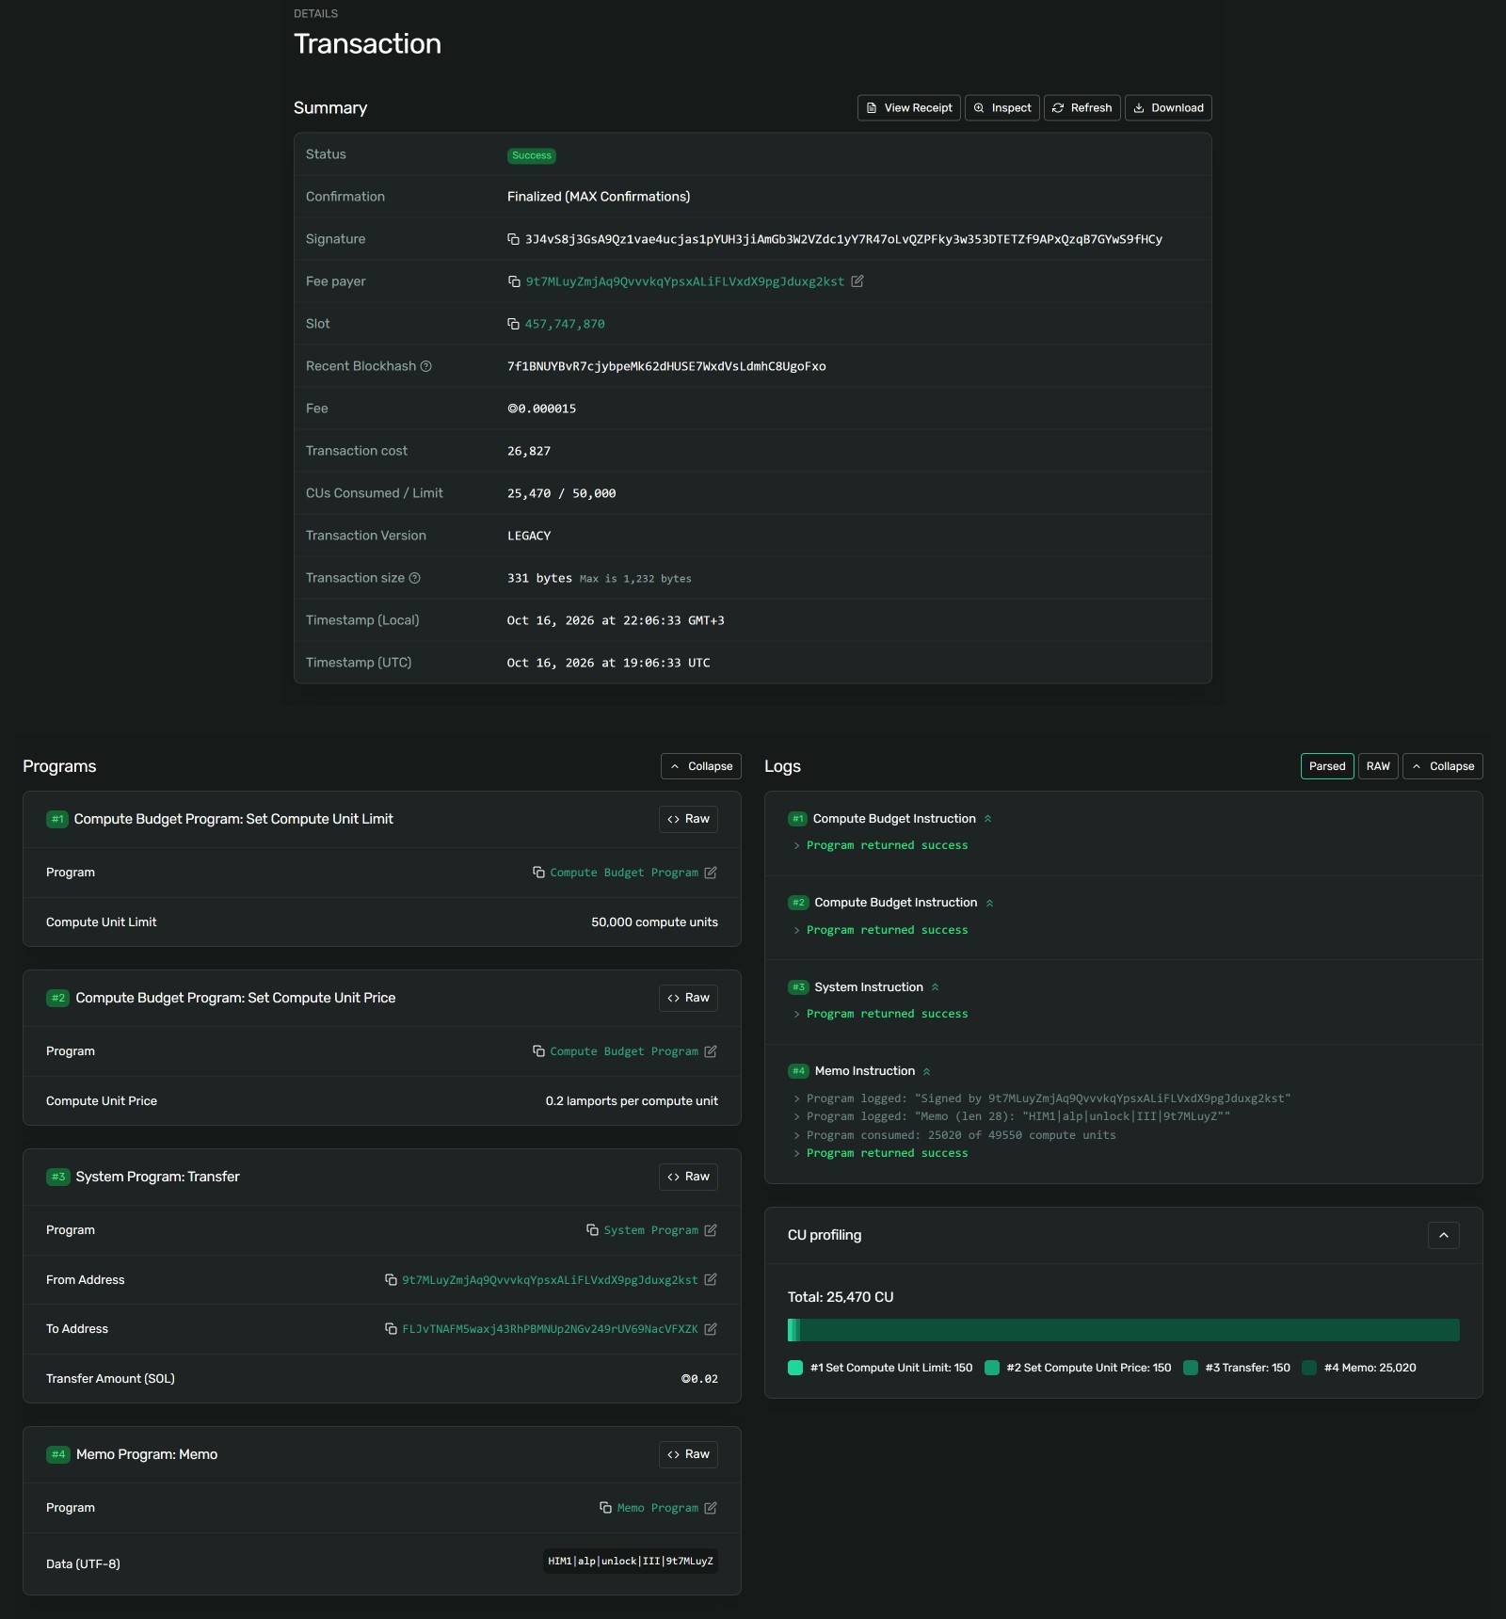1506x1619 pixels.
Task: Copy the System Program address
Action: pos(592,1230)
